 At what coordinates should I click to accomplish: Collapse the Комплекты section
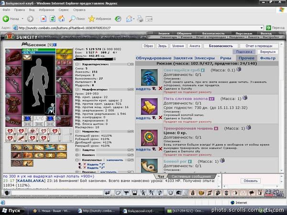pos(77,160)
